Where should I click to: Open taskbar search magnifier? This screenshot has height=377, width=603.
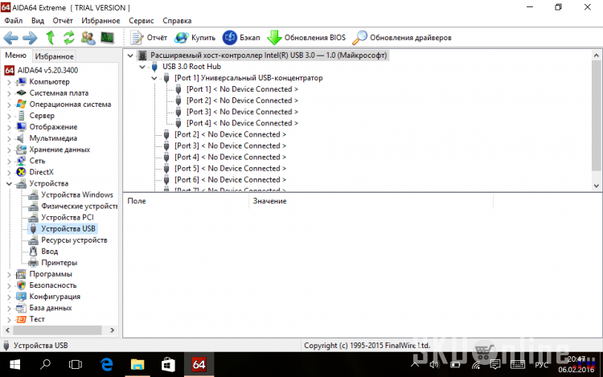pyautogui.click(x=45, y=364)
